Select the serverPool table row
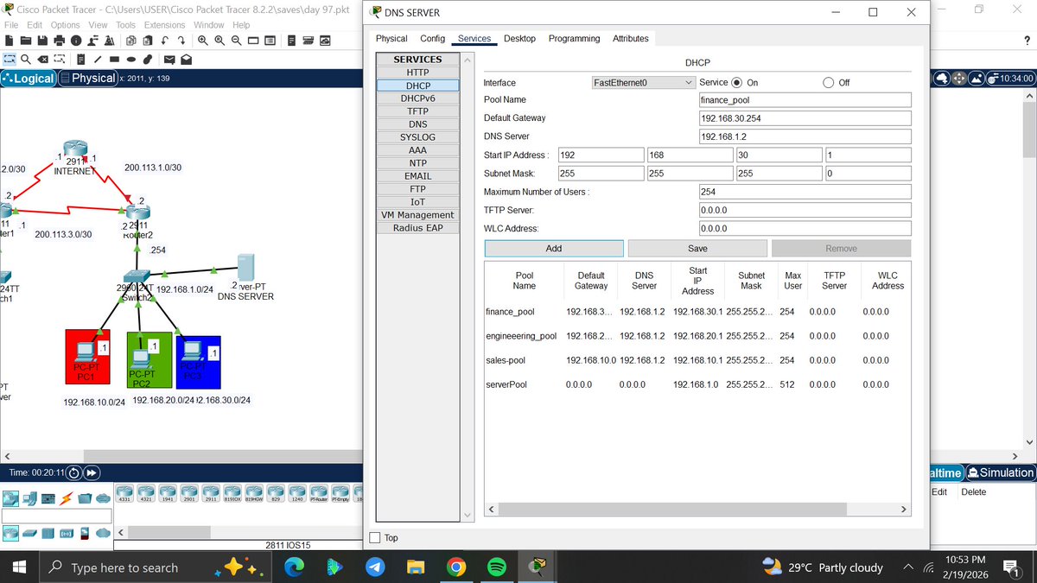The image size is (1037, 583). coord(697,383)
